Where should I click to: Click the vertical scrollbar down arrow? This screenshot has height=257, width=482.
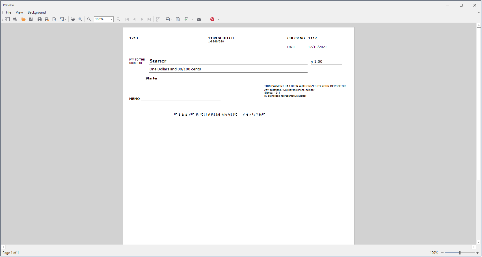click(479, 242)
